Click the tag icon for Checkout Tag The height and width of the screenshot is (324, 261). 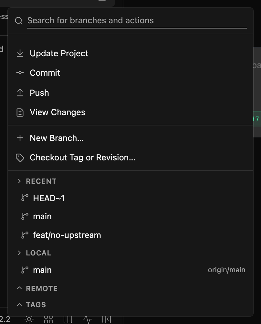20,158
